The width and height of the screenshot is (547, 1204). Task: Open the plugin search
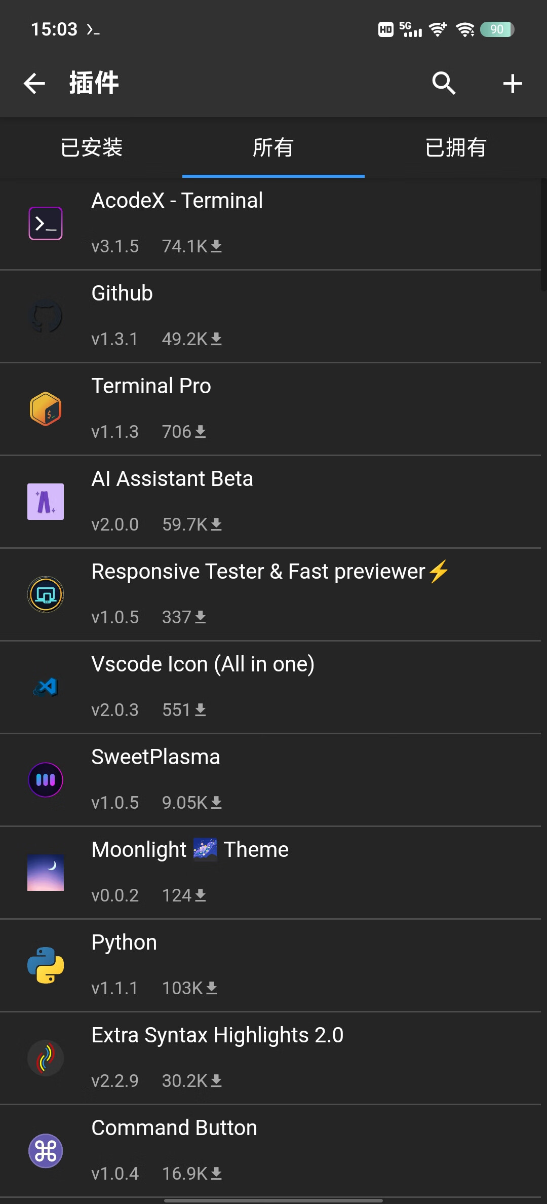click(444, 84)
